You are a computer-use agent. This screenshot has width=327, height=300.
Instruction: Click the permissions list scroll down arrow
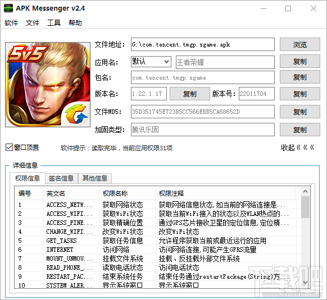coord(305,283)
